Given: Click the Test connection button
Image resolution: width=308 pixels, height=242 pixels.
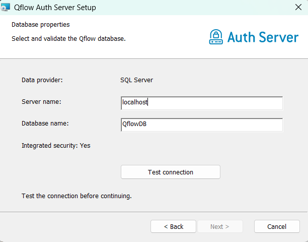Looking at the screenshot, I should [171, 172].
